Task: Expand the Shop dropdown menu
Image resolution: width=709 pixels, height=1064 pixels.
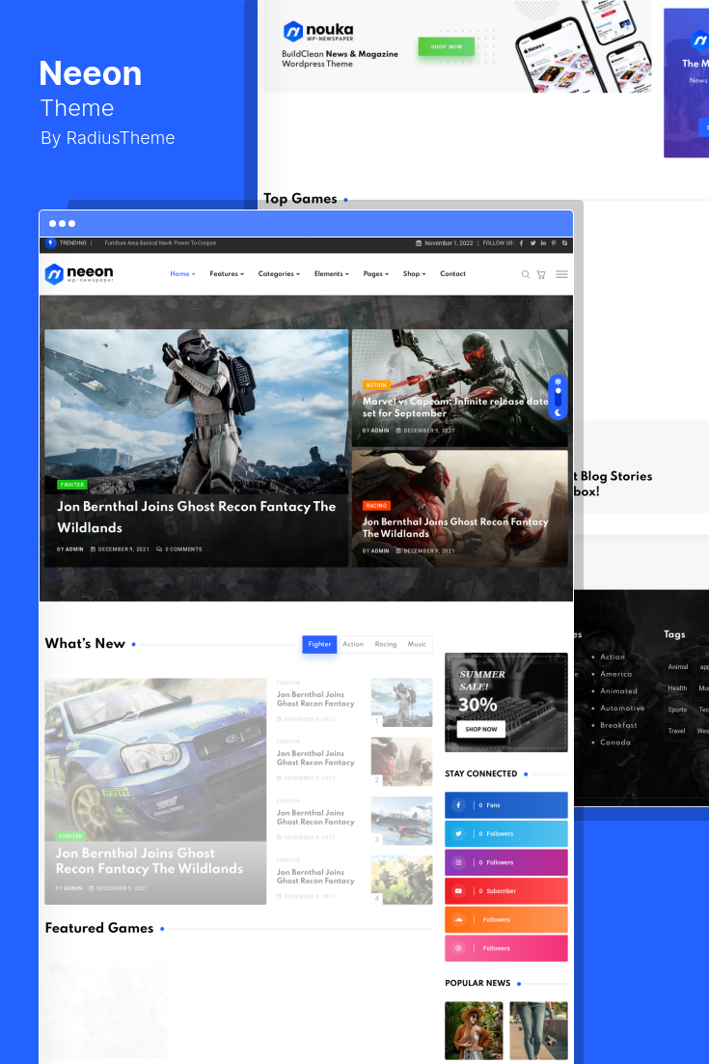Action: point(414,274)
